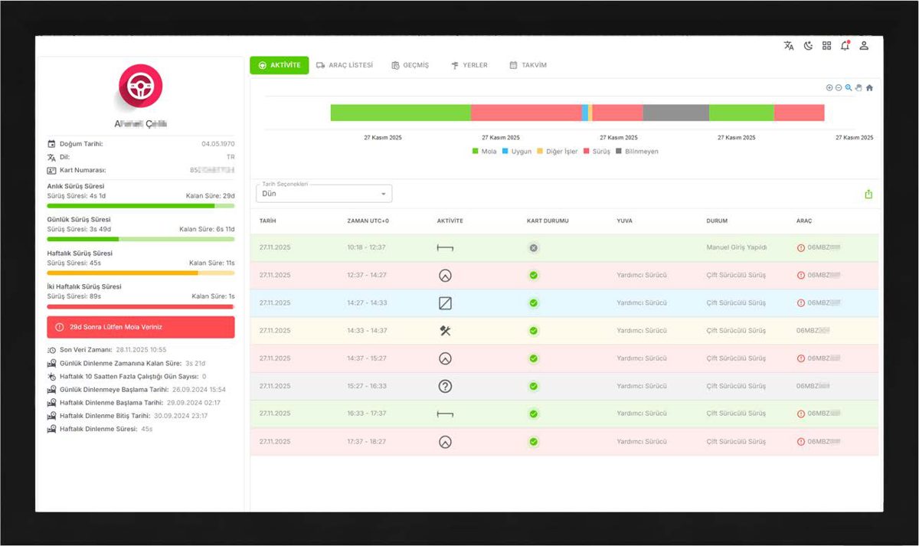919x546 pixels.
Task: Toggle dark mode with the moon icon
Action: tap(808, 46)
